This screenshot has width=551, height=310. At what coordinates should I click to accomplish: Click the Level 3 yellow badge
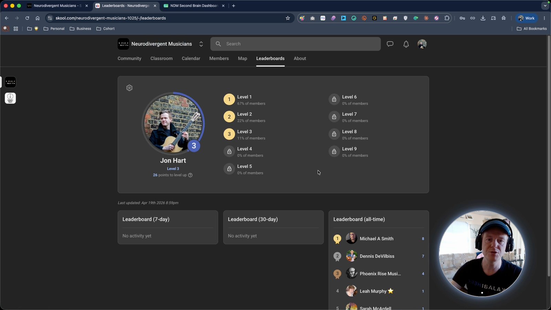coord(229,134)
